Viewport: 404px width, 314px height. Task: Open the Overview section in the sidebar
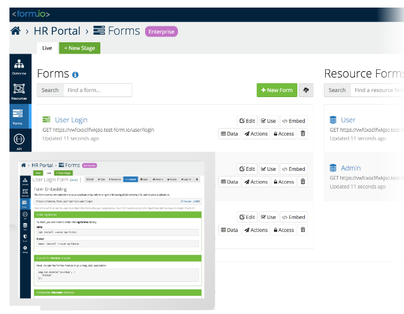click(19, 67)
